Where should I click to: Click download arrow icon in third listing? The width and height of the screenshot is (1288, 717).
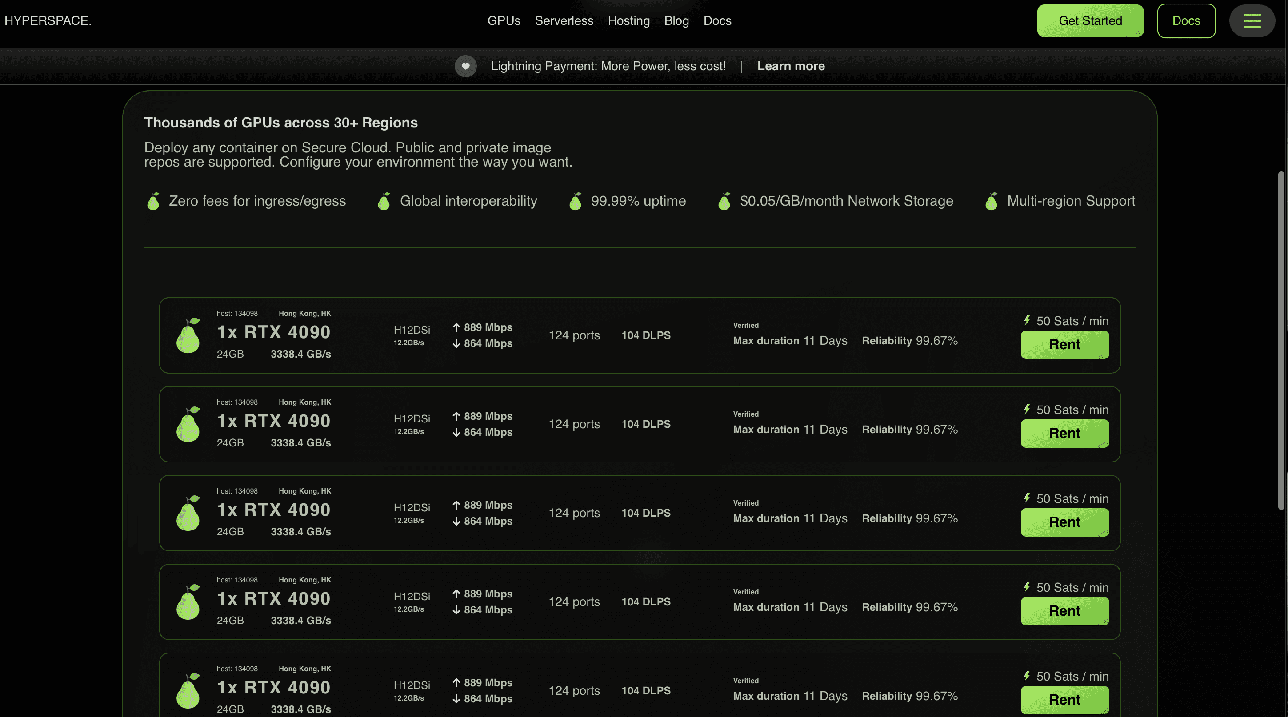456,521
